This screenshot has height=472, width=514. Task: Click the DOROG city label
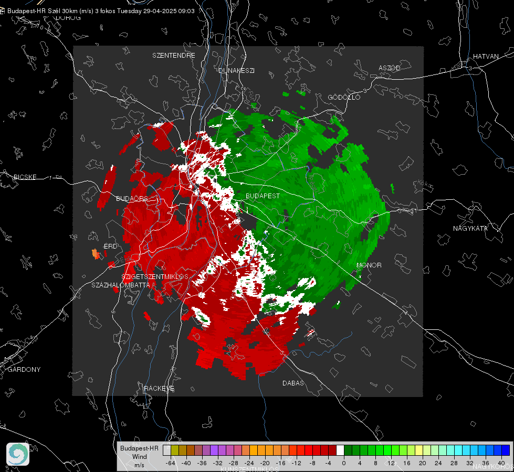click(68, 18)
